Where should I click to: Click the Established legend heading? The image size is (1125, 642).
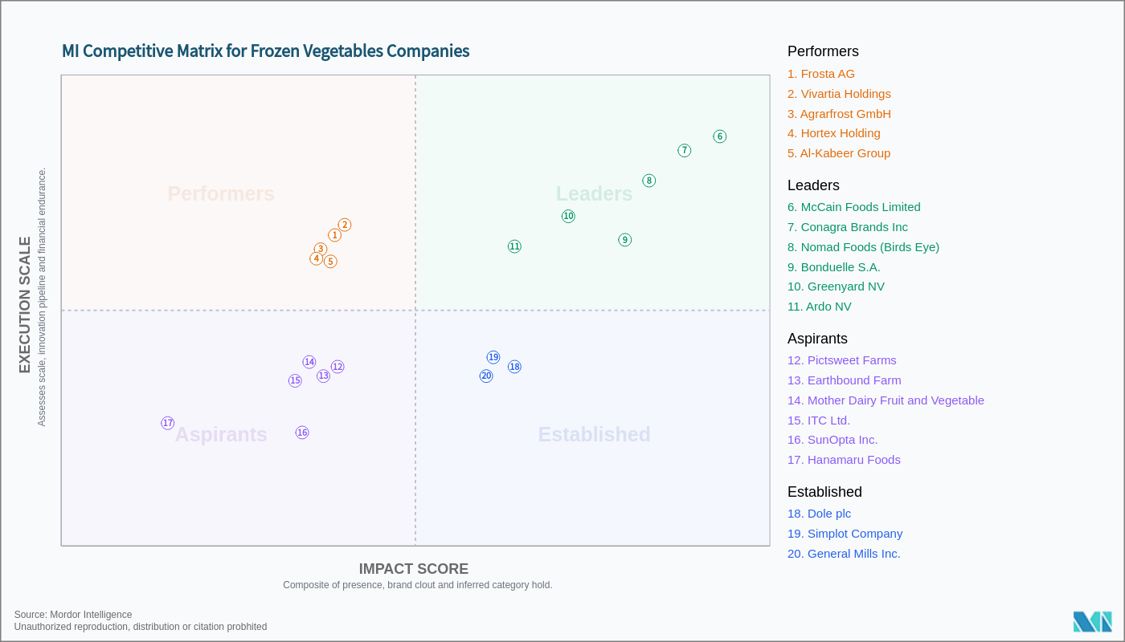(x=824, y=492)
